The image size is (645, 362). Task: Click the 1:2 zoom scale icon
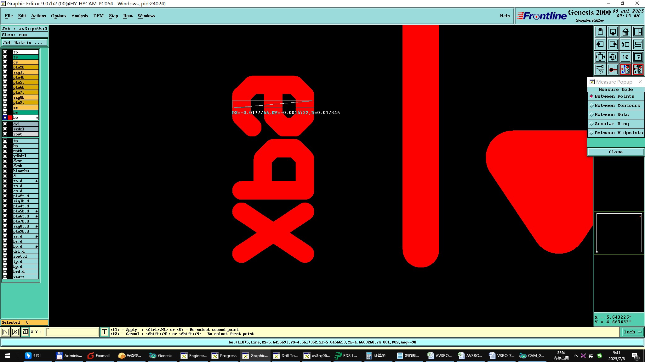click(625, 57)
